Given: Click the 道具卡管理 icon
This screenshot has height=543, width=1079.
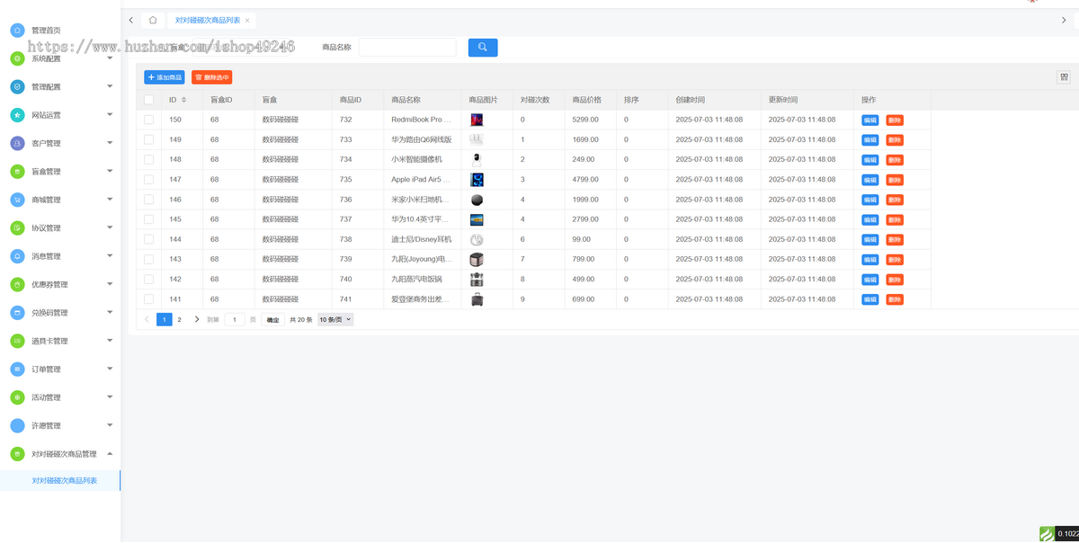Looking at the screenshot, I should 17,341.
